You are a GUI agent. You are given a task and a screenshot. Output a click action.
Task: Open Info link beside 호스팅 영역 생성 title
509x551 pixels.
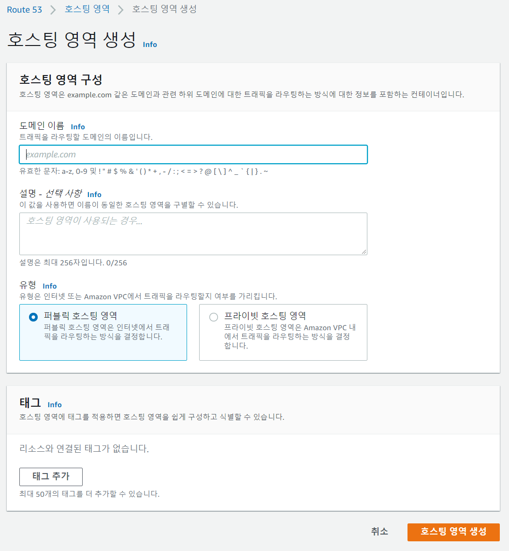[x=150, y=44]
